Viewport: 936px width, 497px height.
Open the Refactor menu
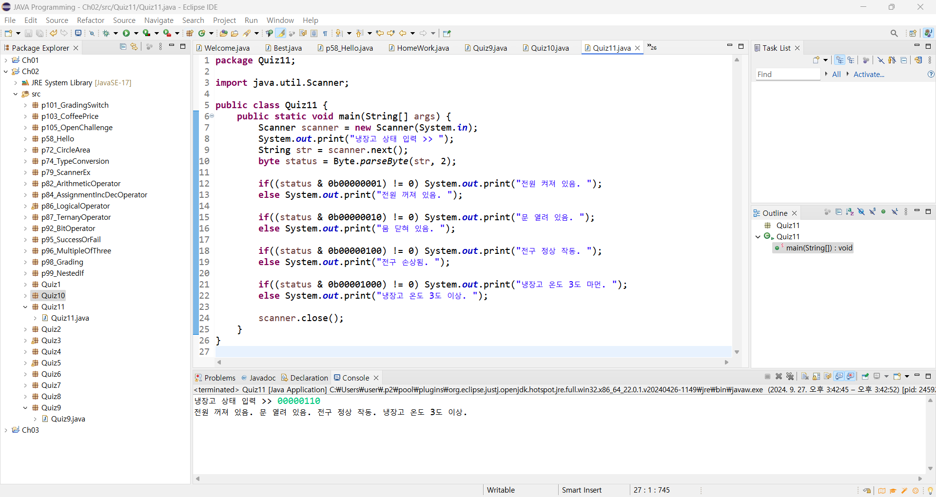[x=91, y=20]
